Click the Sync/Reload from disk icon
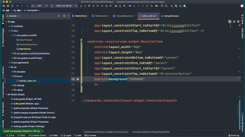 point(12,6)
